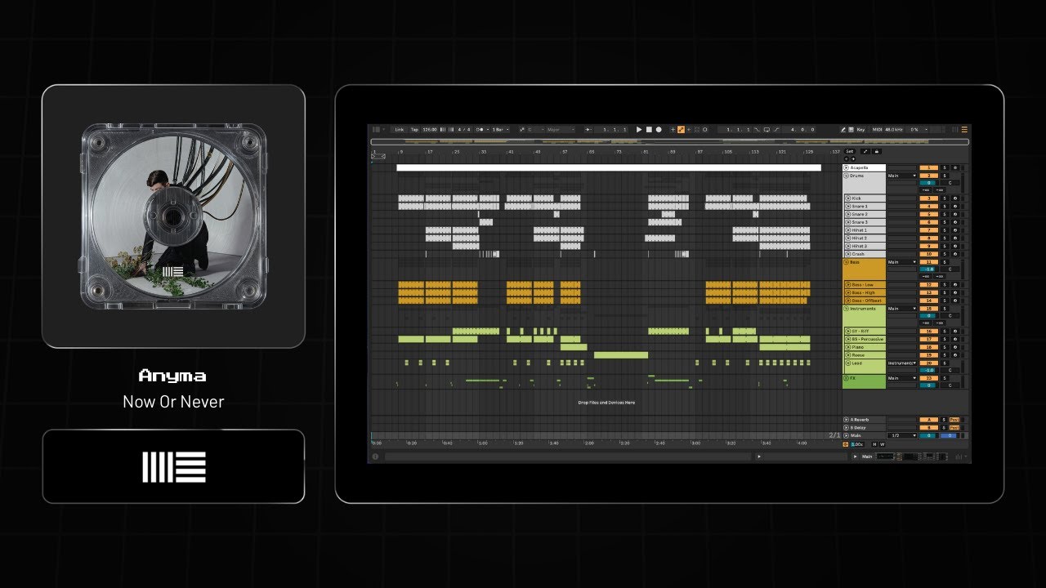
Task: Open the 1 Bar quantization menu
Action: click(498, 129)
